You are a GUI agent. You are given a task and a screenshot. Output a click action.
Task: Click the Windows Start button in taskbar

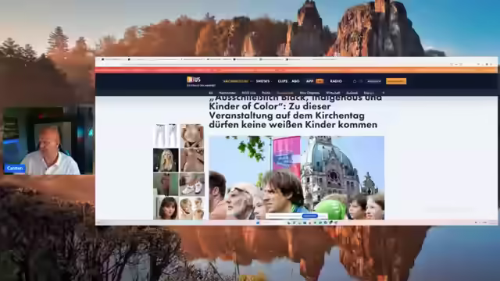tap(258, 222)
